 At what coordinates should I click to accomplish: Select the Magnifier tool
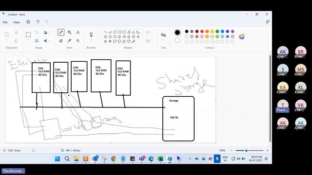pyautogui.click(x=78, y=41)
